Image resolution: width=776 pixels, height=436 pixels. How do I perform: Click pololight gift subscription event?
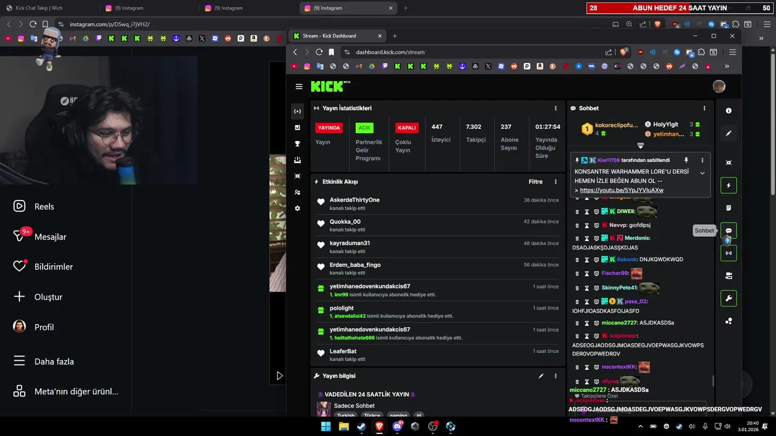(436, 312)
